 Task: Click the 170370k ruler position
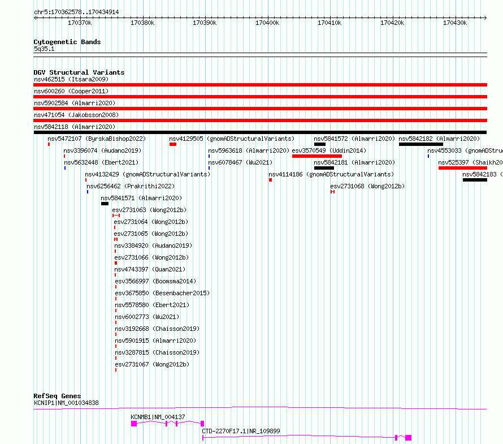[x=80, y=23]
